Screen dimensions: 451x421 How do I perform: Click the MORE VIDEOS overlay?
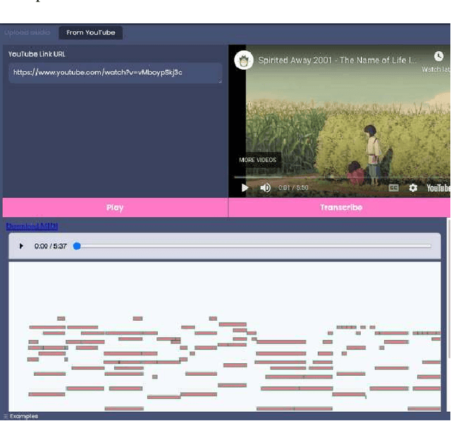pos(258,160)
